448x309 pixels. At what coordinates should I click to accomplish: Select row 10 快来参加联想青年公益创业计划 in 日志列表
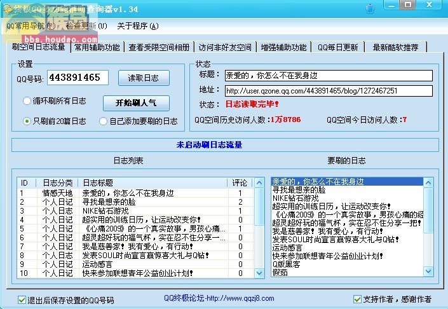(x=136, y=273)
